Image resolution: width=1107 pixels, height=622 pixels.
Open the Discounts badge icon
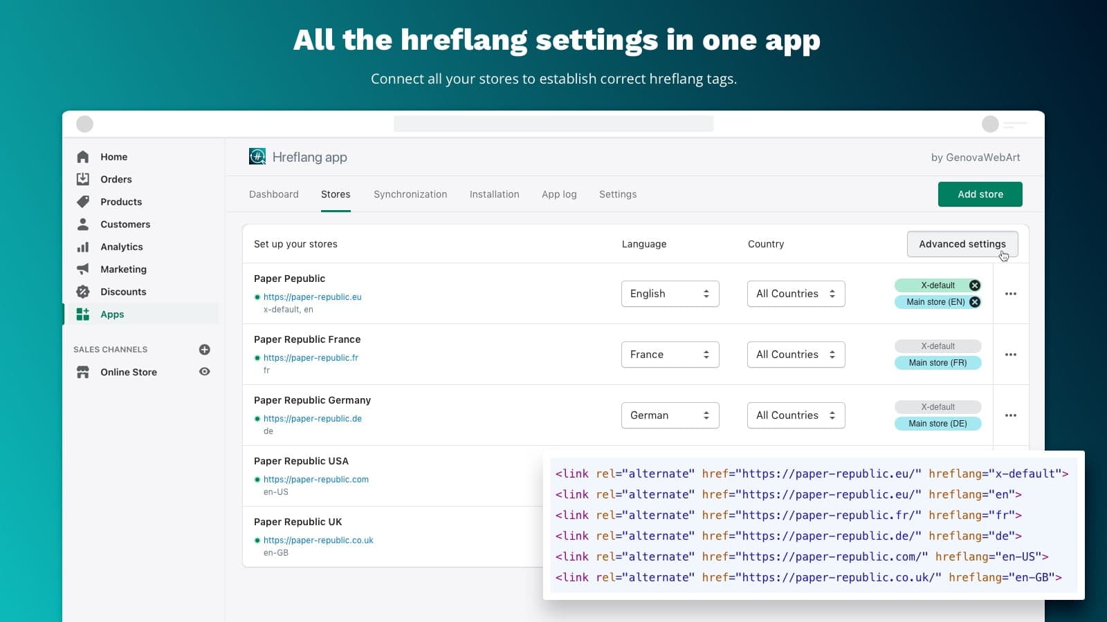(x=83, y=292)
